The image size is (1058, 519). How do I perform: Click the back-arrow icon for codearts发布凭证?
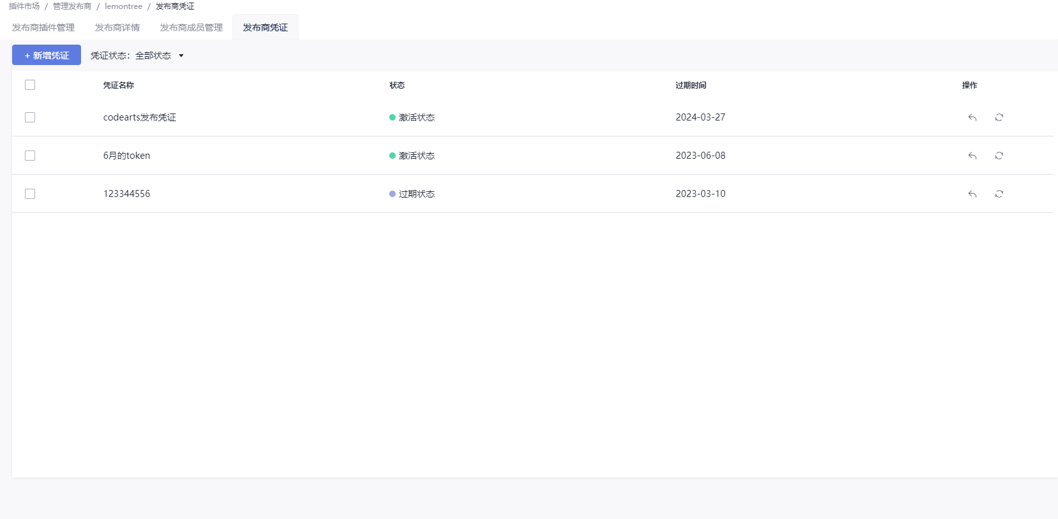pos(972,117)
